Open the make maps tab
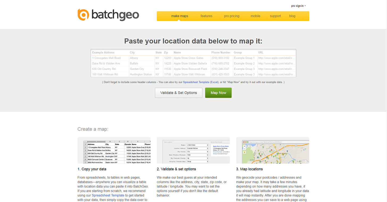 point(180,16)
